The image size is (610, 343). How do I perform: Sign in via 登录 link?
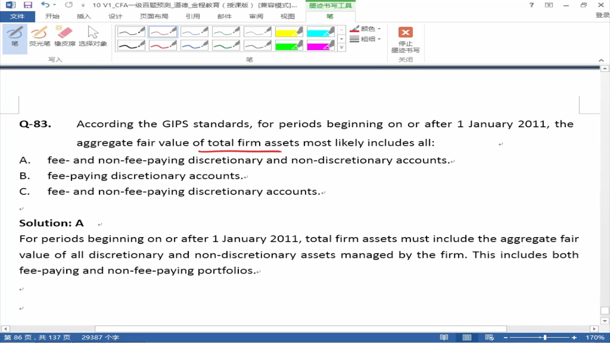pyautogui.click(x=603, y=15)
